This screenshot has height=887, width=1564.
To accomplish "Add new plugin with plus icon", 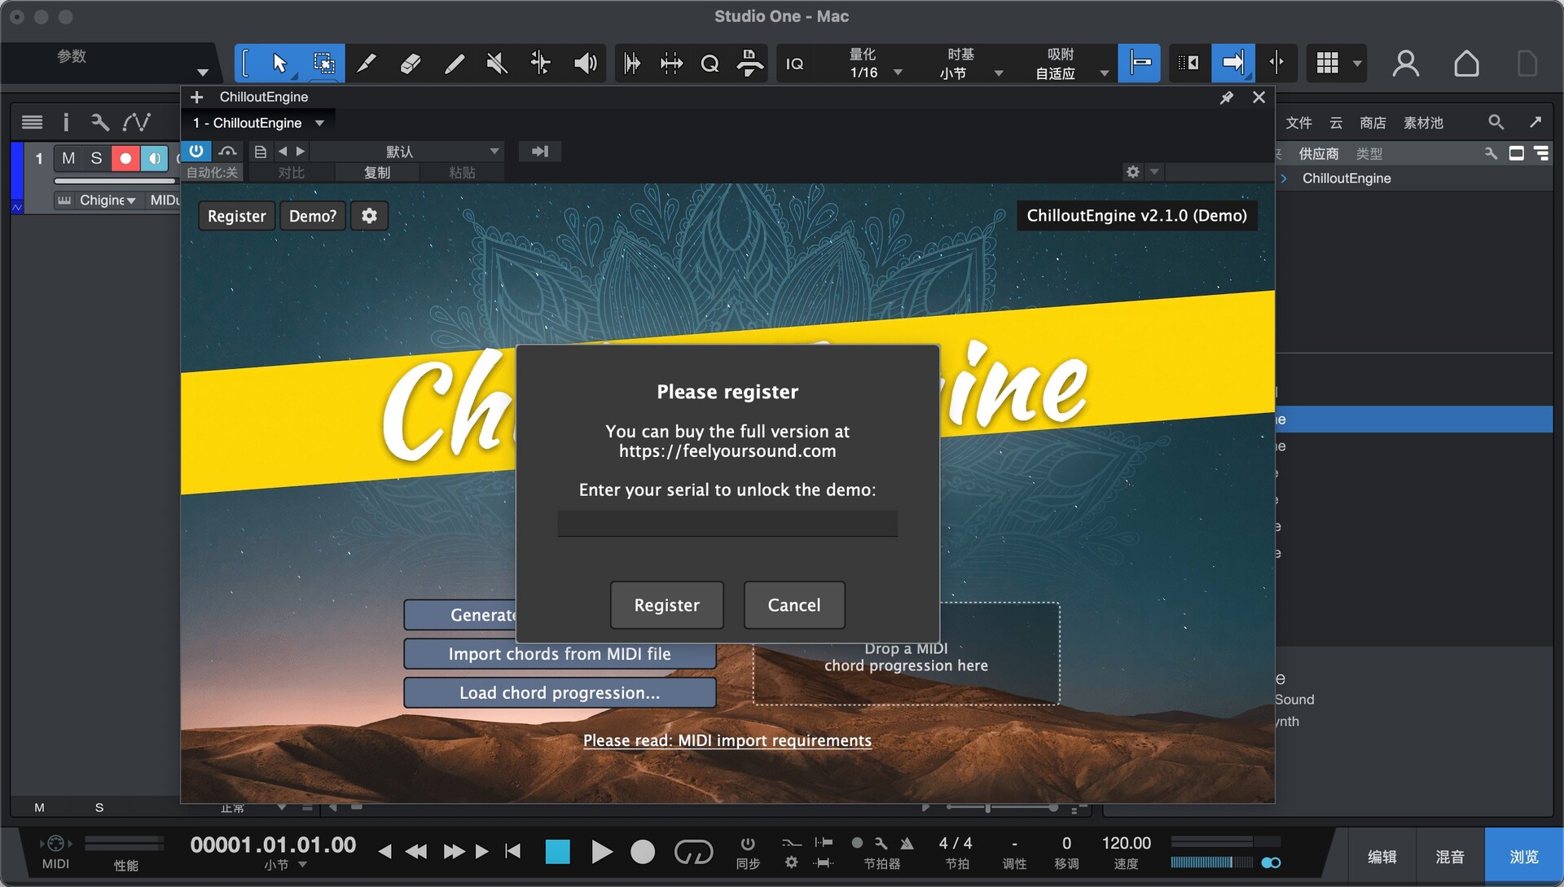I will (196, 97).
